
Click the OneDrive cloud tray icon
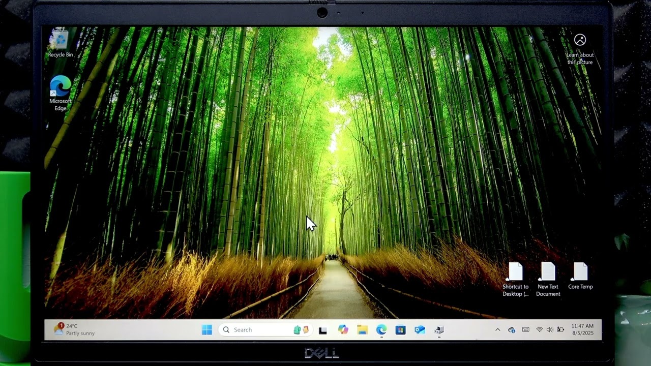click(512, 330)
